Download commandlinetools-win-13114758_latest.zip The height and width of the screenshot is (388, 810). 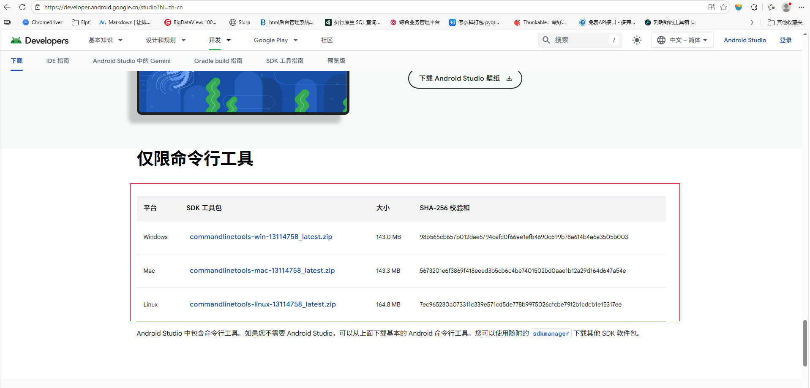point(261,237)
